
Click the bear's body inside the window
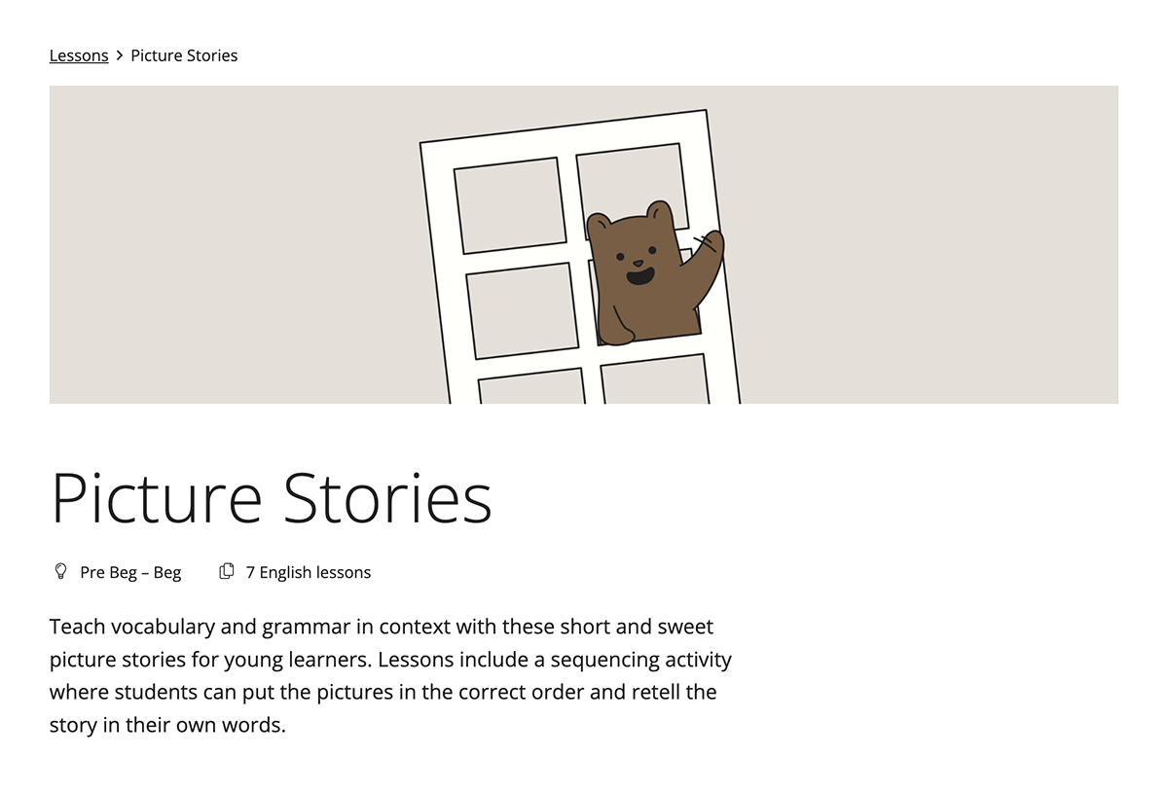(647, 313)
